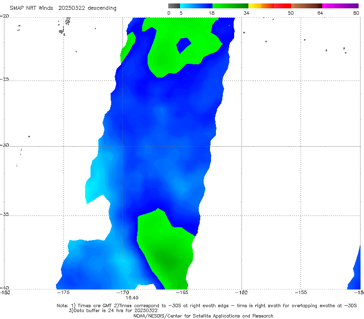Screen dimensions: 364x319
Task: Click the color bar label 5
Action: coord(181,13)
